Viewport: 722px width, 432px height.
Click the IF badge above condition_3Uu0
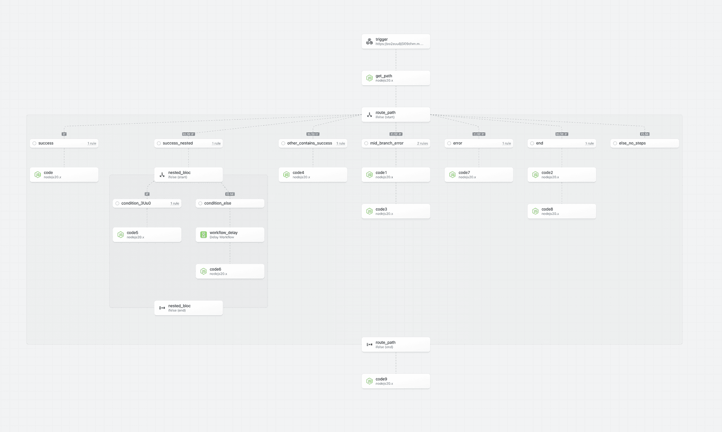pos(147,194)
